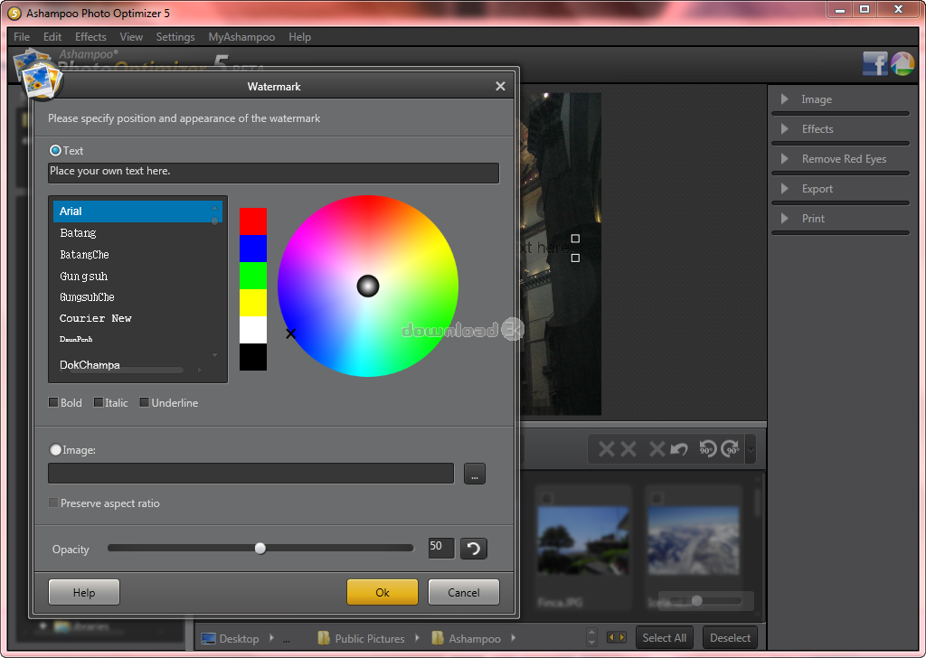This screenshot has width=926, height=658.
Task: Click the font list scroll-down arrow
Action: [215, 354]
